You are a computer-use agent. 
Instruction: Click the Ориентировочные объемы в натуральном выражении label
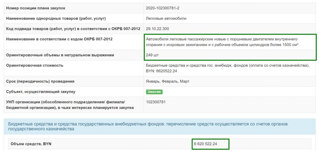[60, 55]
